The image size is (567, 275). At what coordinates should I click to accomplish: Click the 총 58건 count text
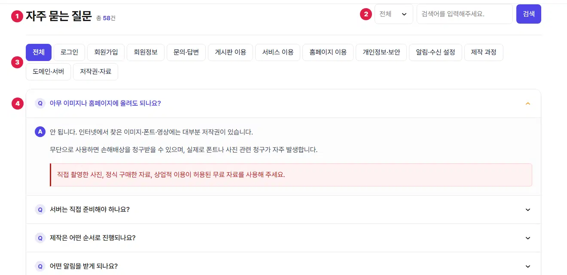click(x=106, y=18)
